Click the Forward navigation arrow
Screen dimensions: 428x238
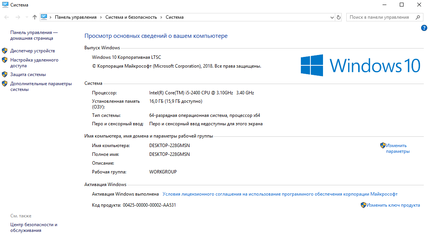click(18, 17)
